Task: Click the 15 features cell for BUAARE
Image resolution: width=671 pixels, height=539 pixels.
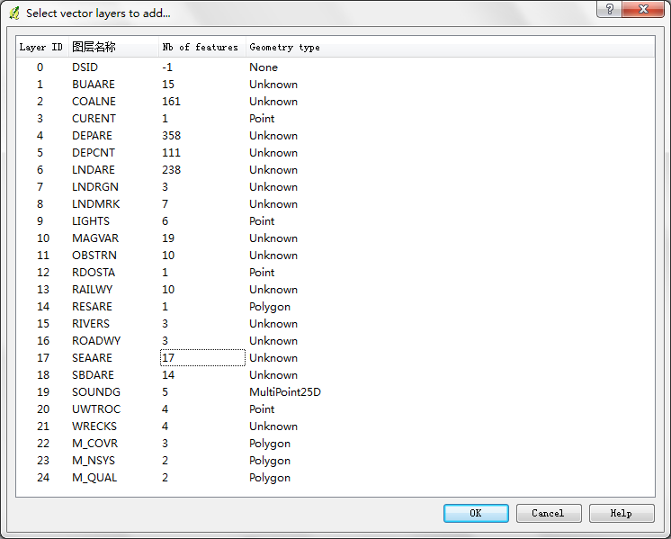Action: 168,85
